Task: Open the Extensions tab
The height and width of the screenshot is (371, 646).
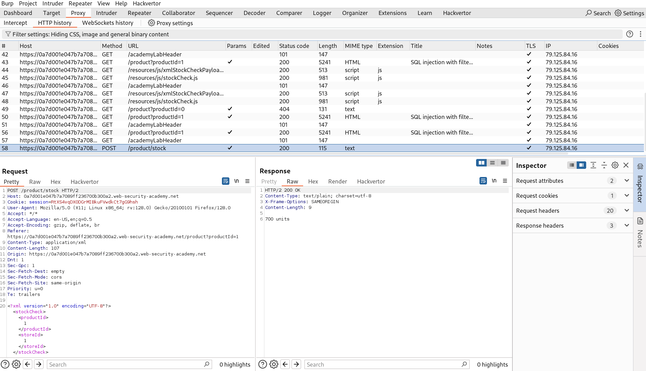Action: (392, 13)
